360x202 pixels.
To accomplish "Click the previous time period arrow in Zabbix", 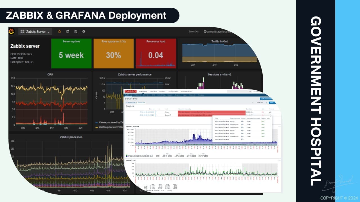I will point(253,103).
